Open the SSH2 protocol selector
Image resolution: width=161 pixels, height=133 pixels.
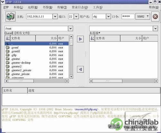point(143,16)
